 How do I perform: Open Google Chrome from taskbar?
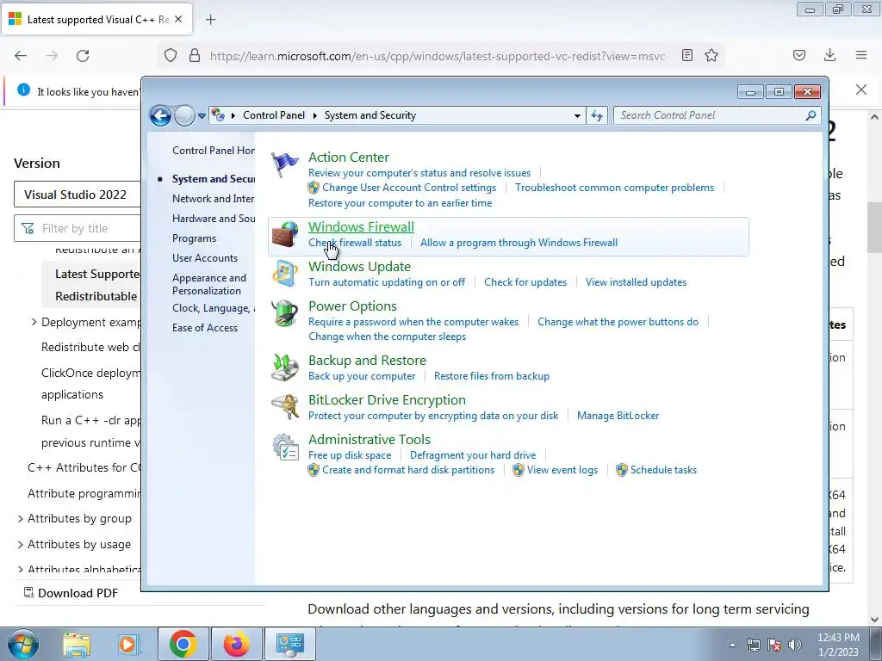click(x=183, y=644)
